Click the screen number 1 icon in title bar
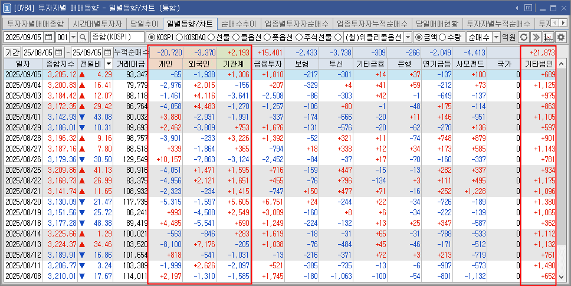This screenshot has width=571, height=286. click(x=7, y=8)
